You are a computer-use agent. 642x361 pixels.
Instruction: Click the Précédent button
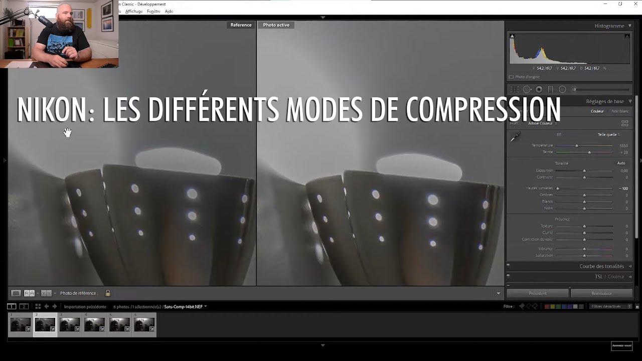click(x=538, y=293)
